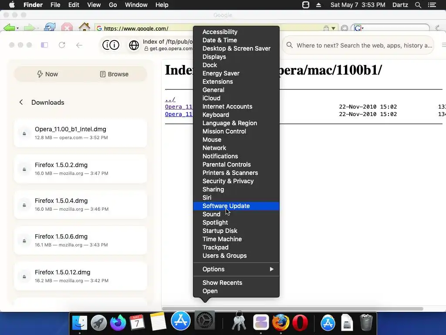Choose Accessibility from Dock menu
Screen dimensions: 446x335
coord(236,32)
